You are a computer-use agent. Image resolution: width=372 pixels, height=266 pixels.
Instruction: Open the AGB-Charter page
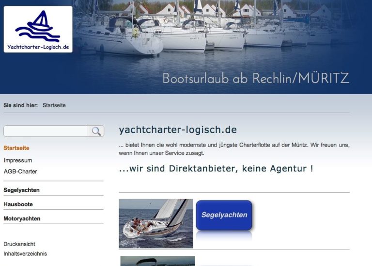click(x=20, y=171)
